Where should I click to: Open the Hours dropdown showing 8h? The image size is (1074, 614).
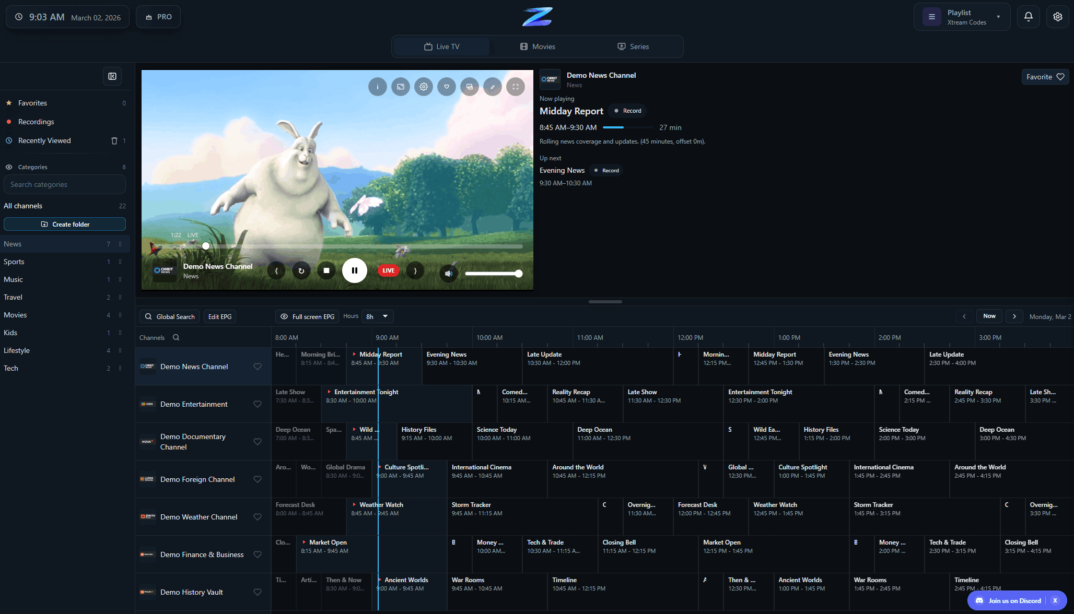[377, 316]
